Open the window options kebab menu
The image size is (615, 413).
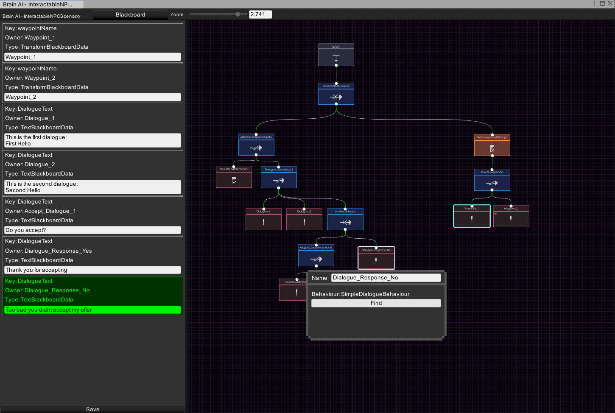(594, 3)
